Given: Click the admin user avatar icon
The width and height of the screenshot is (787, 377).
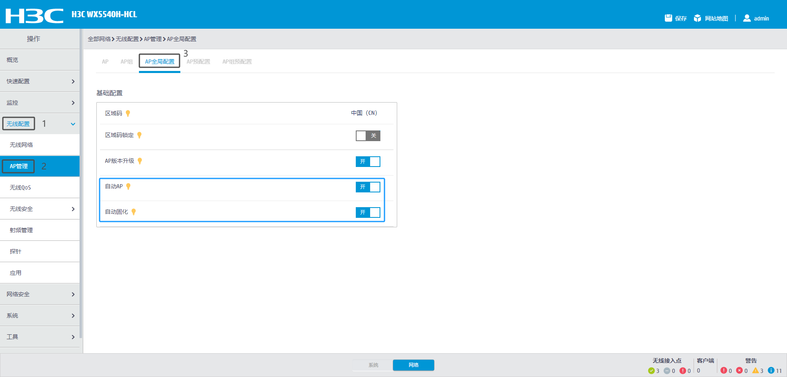Looking at the screenshot, I should [x=747, y=18].
